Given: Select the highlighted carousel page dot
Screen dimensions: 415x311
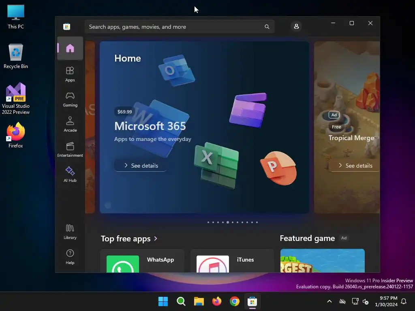Looking at the screenshot, I should click(x=228, y=222).
